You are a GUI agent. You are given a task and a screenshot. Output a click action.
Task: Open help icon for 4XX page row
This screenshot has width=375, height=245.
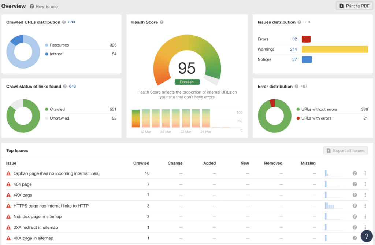[354, 195]
